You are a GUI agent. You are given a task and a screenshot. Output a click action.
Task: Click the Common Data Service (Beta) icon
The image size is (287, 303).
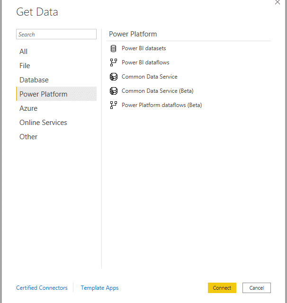[x=113, y=91]
